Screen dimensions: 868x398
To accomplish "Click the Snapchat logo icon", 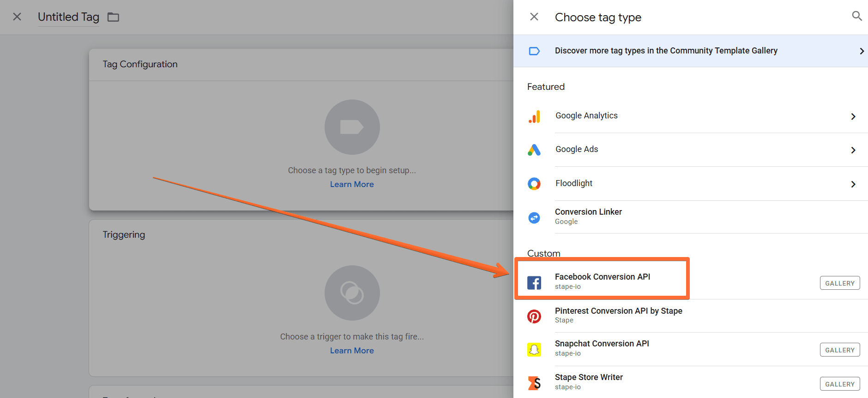I will [x=534, y=350].
